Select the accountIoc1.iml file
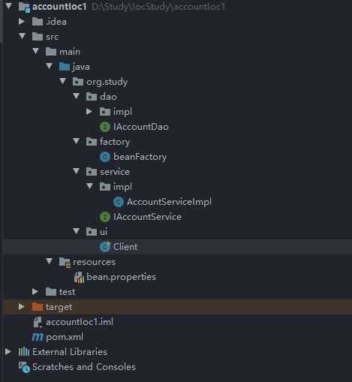This screenshot has width=352, height=382. click(73, 322)
